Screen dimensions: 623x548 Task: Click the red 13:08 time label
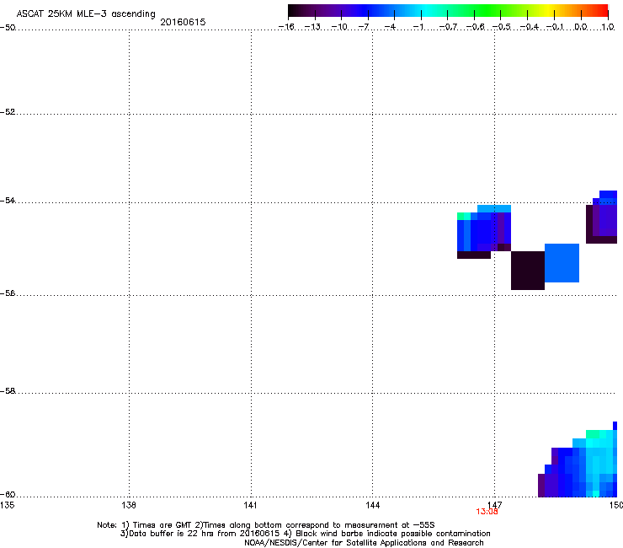coord(487,512)
